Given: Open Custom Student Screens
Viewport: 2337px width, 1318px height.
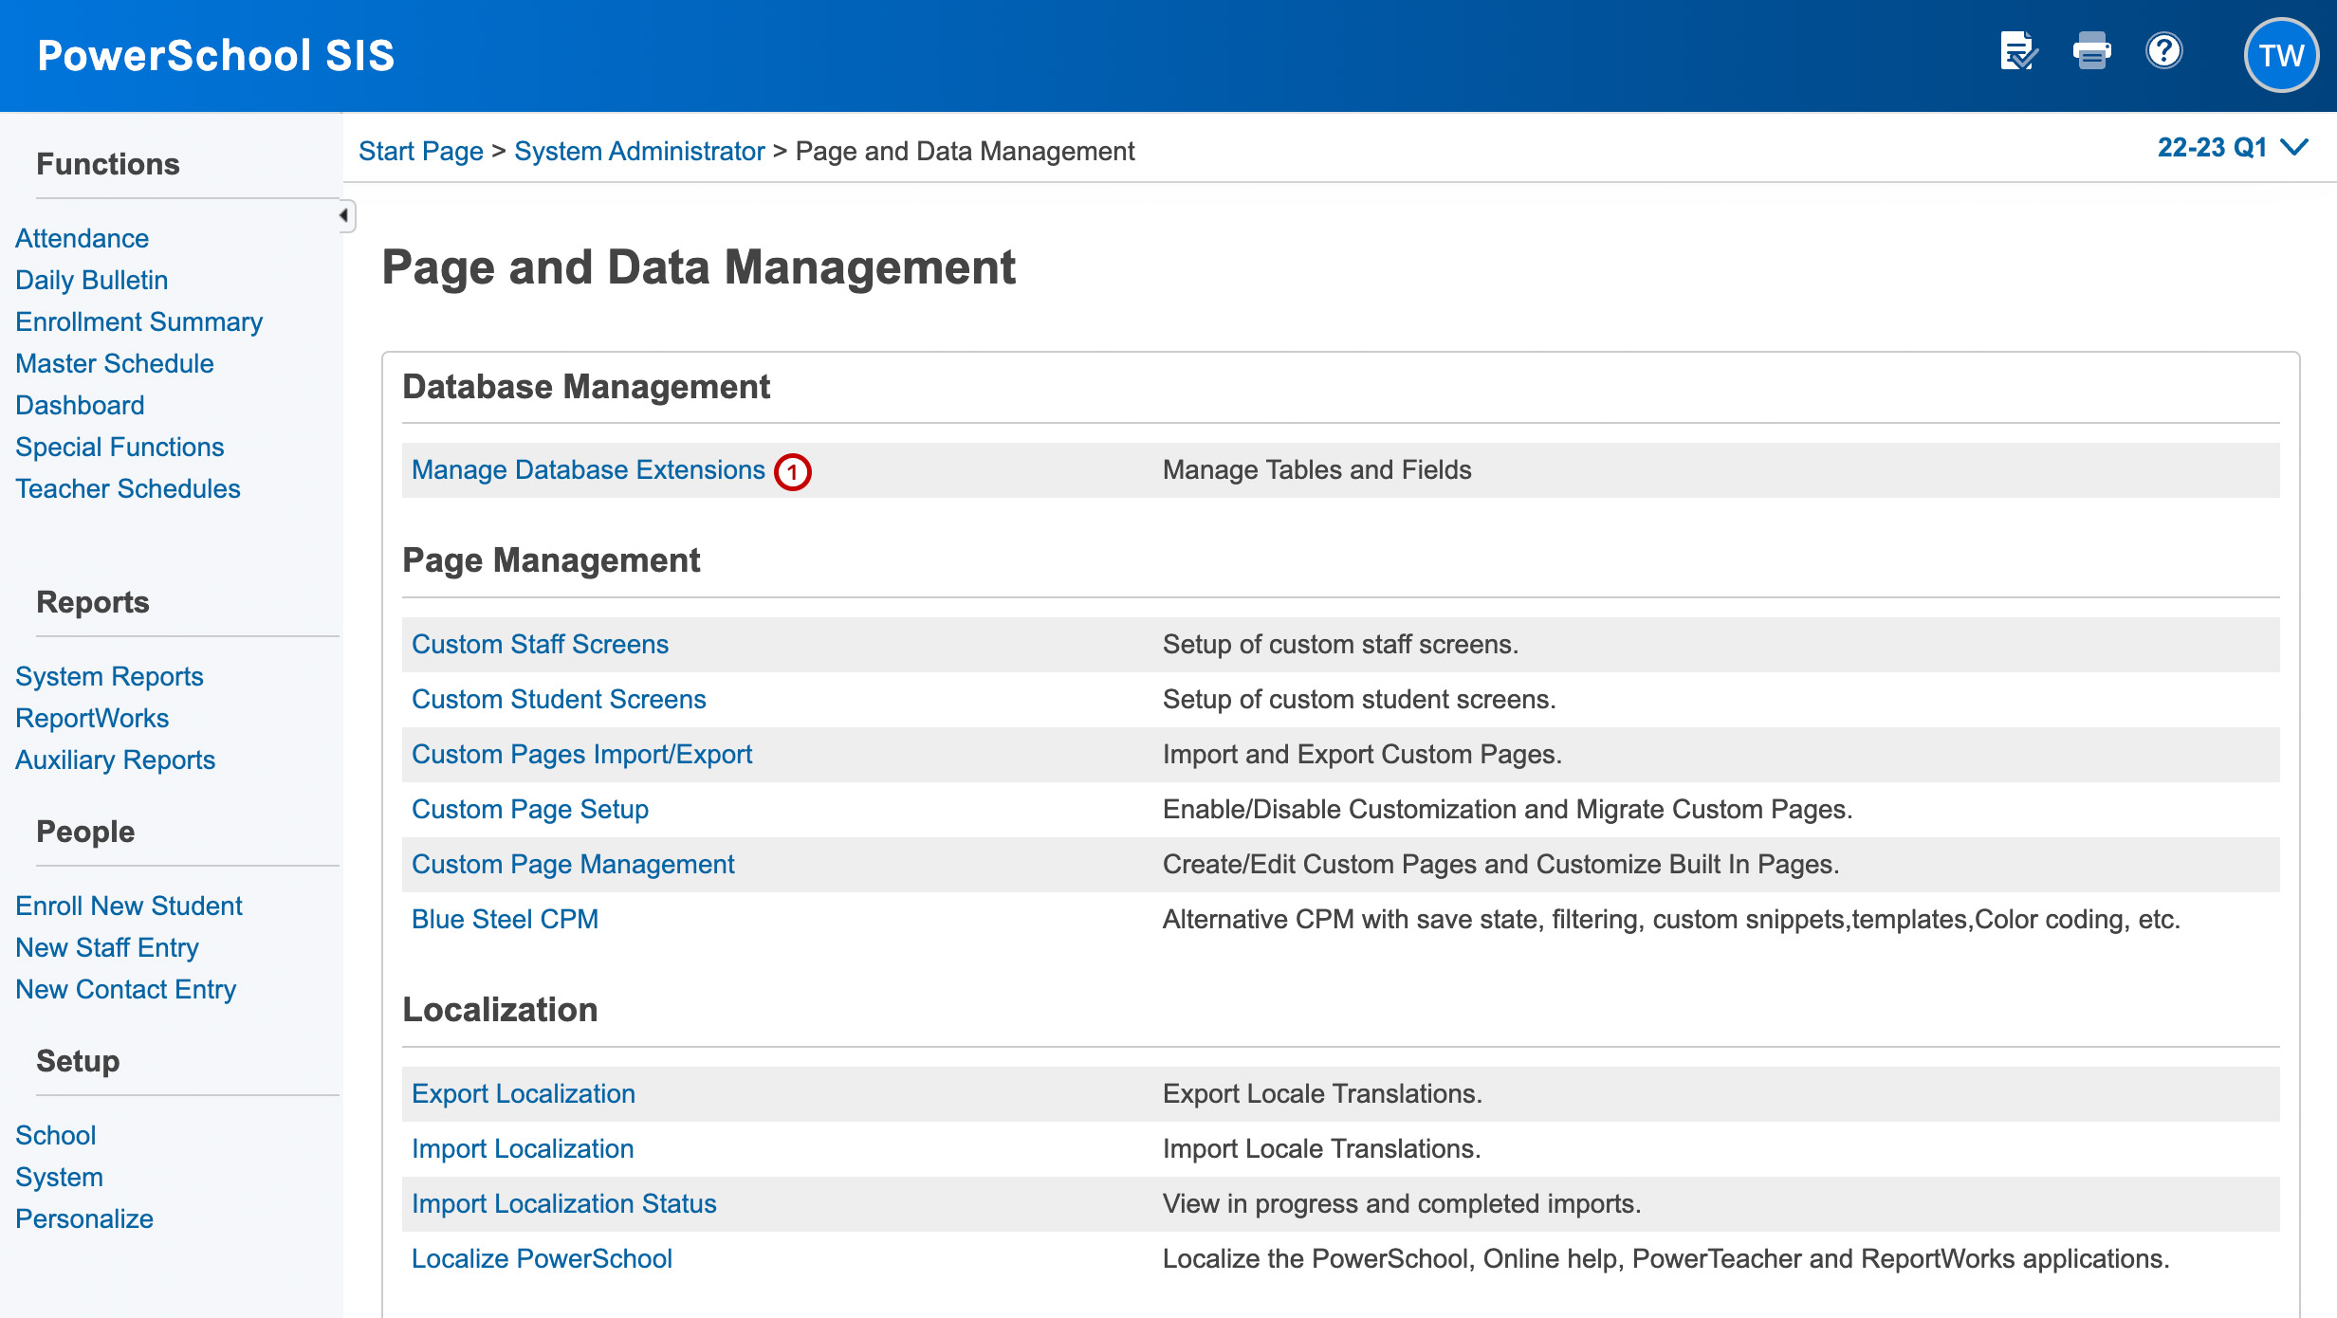Looking at the screenshot, I should pos(560,699).
